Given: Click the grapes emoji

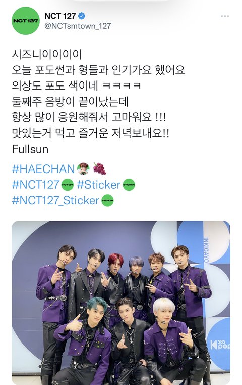Looking at the screenshot, I should point(99,169).
